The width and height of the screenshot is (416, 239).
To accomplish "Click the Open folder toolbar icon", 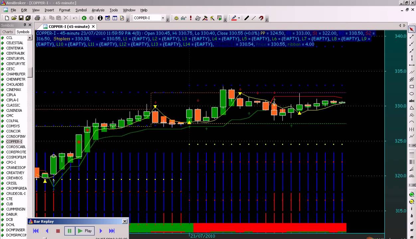I will pyautogui.click(x=14, y=18).
